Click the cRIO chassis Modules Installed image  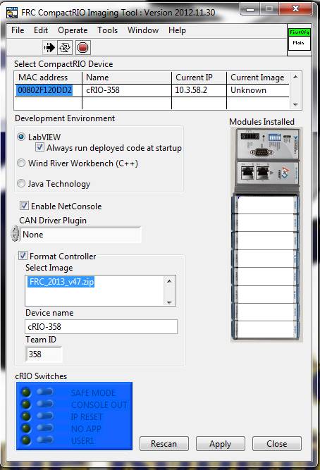click(266, 235)
